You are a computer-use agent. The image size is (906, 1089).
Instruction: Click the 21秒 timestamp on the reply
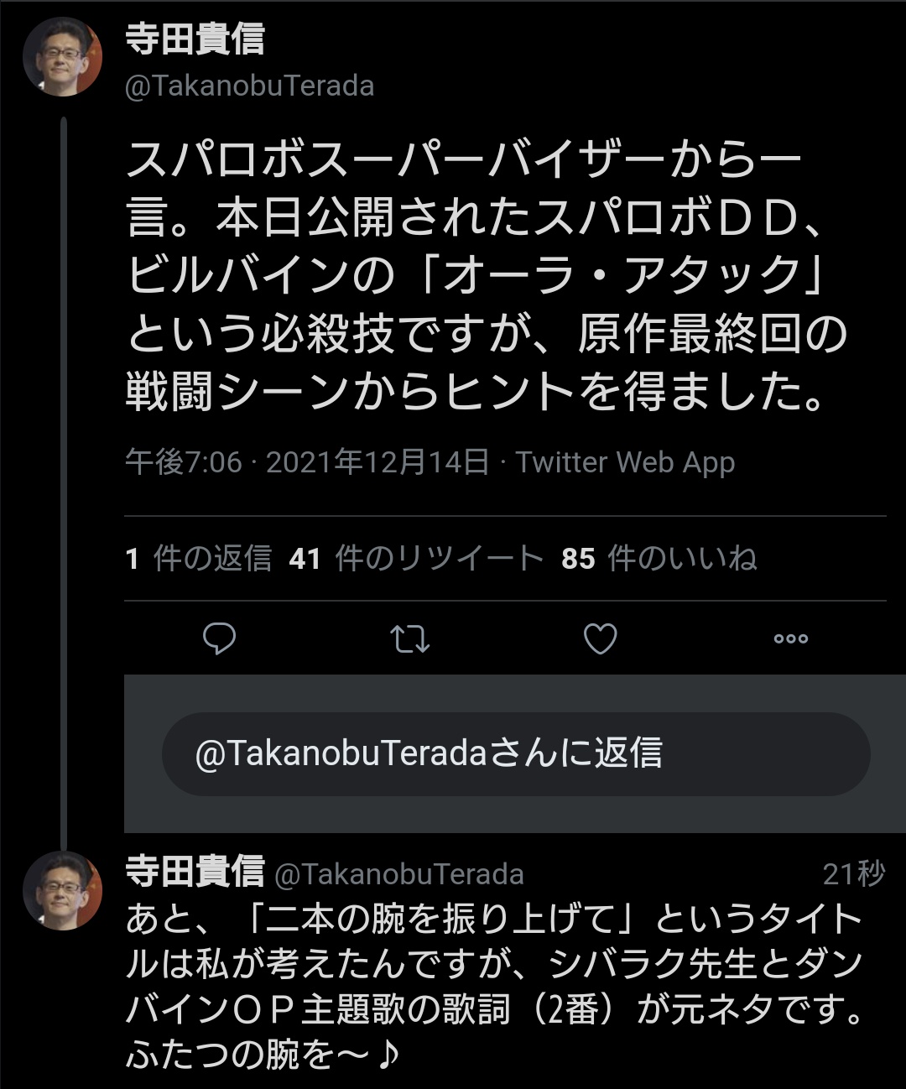tap(853, 874)
